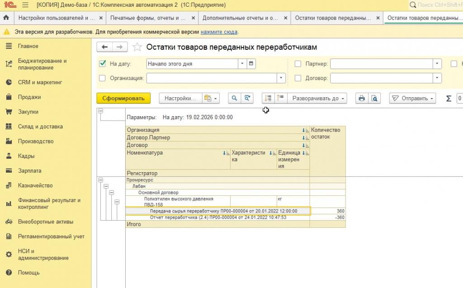Follow the 'нажмите сюда' link
The image size is (463, 288).
point(219,32)
